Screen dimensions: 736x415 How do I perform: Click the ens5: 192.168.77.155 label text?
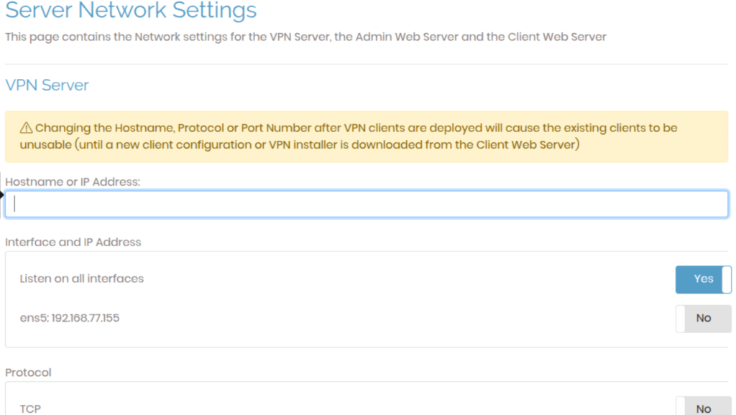pos(69,318)
